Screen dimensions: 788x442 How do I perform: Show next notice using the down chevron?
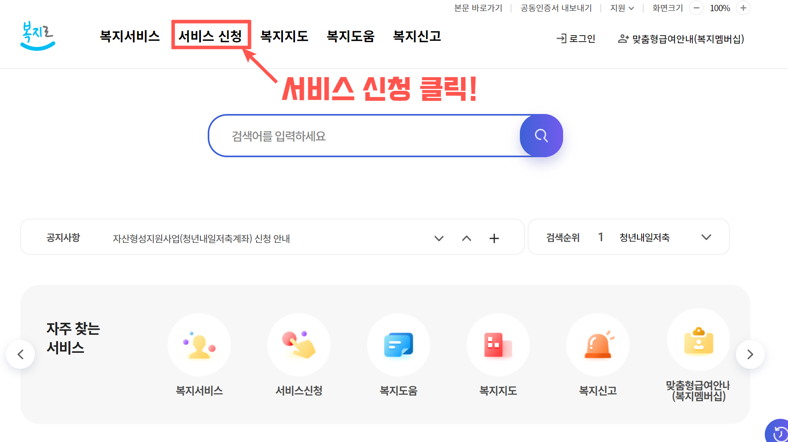(x=439, y=238)
